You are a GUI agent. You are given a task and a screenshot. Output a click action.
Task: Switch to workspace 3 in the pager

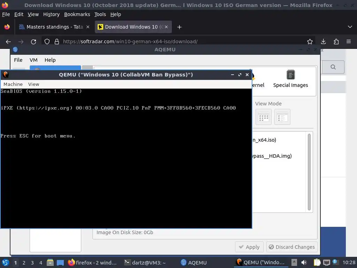[32, 263]
